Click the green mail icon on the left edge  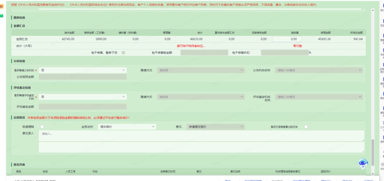[x=2, y=16]
